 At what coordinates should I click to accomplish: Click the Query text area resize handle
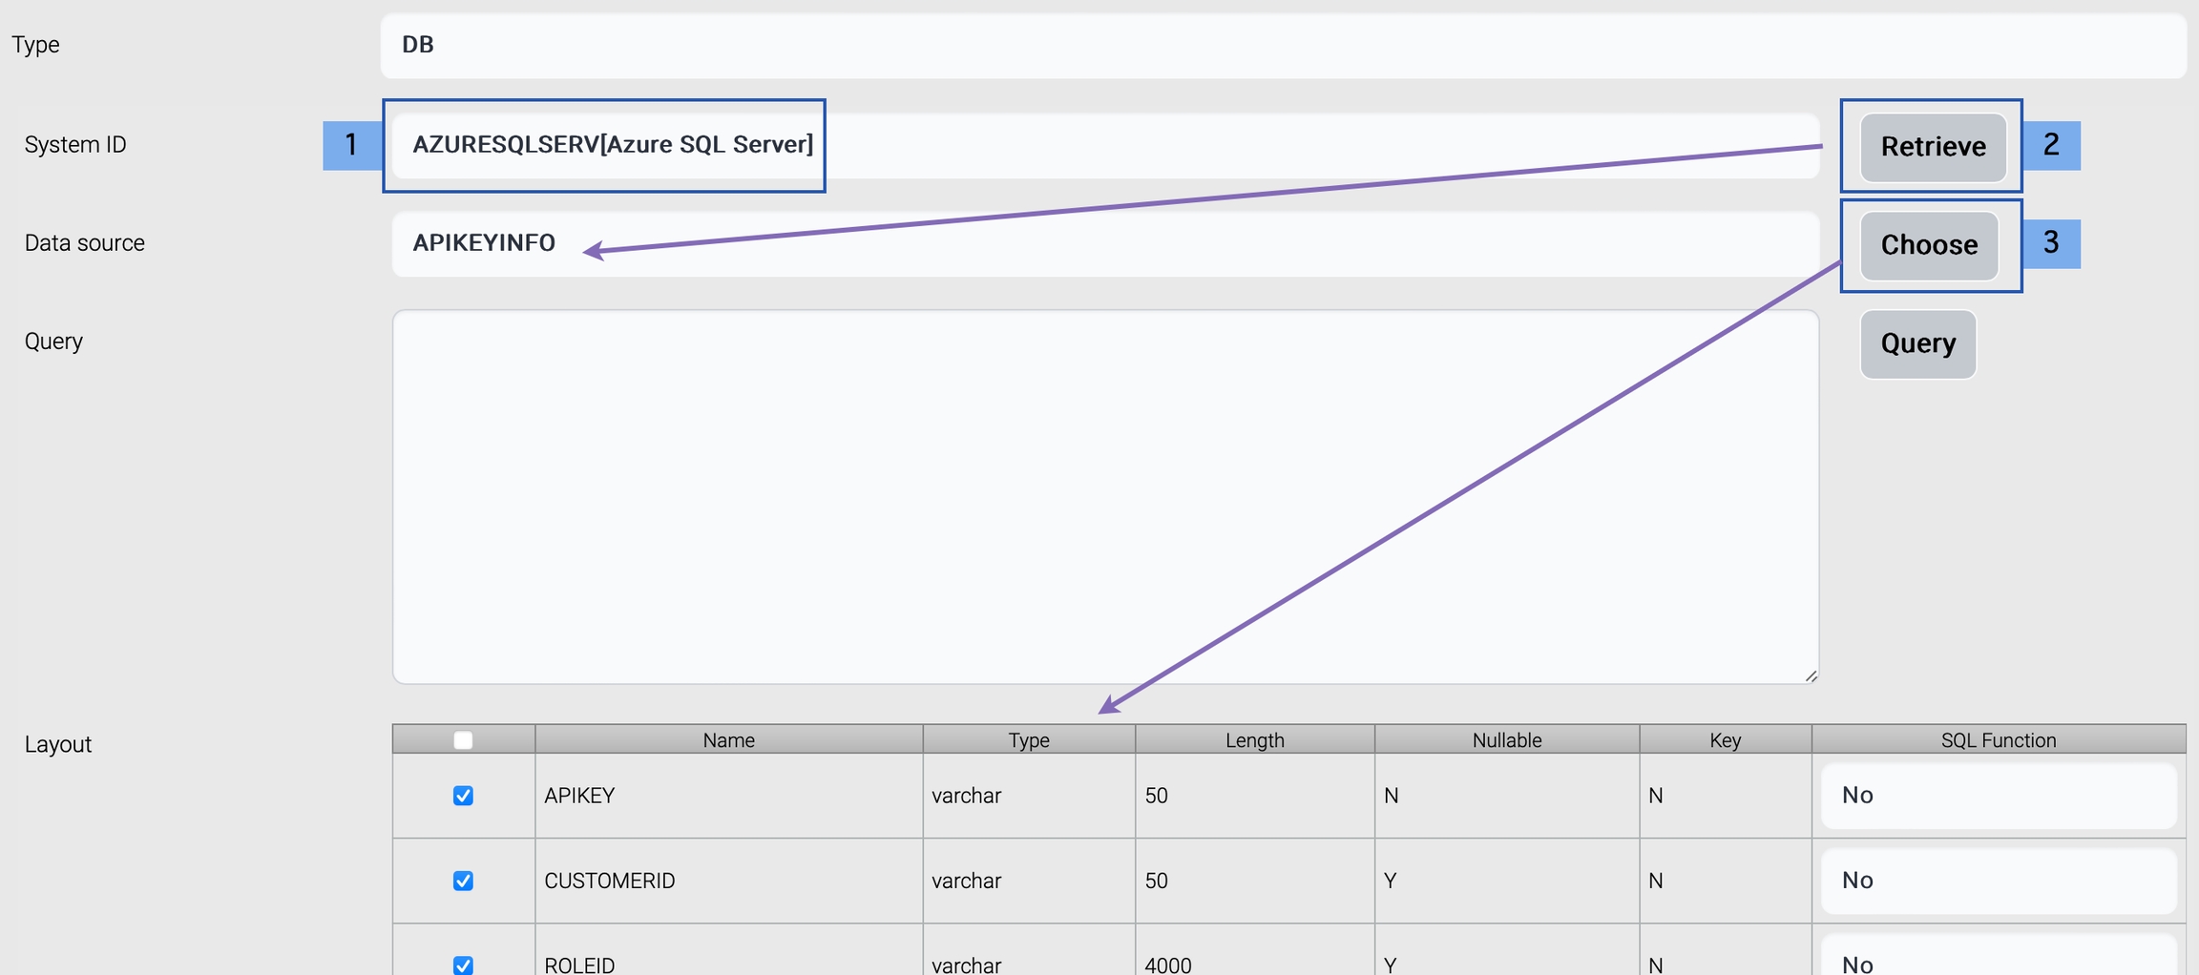tap(1811, 675)
